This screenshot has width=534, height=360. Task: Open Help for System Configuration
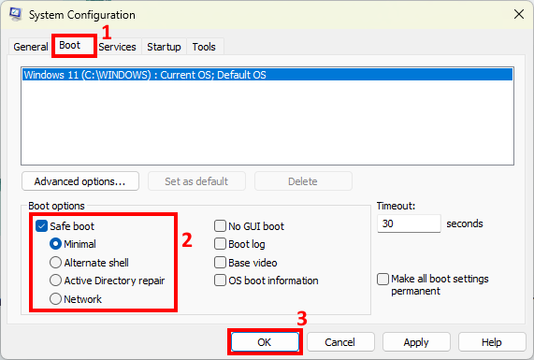[492, 342]
